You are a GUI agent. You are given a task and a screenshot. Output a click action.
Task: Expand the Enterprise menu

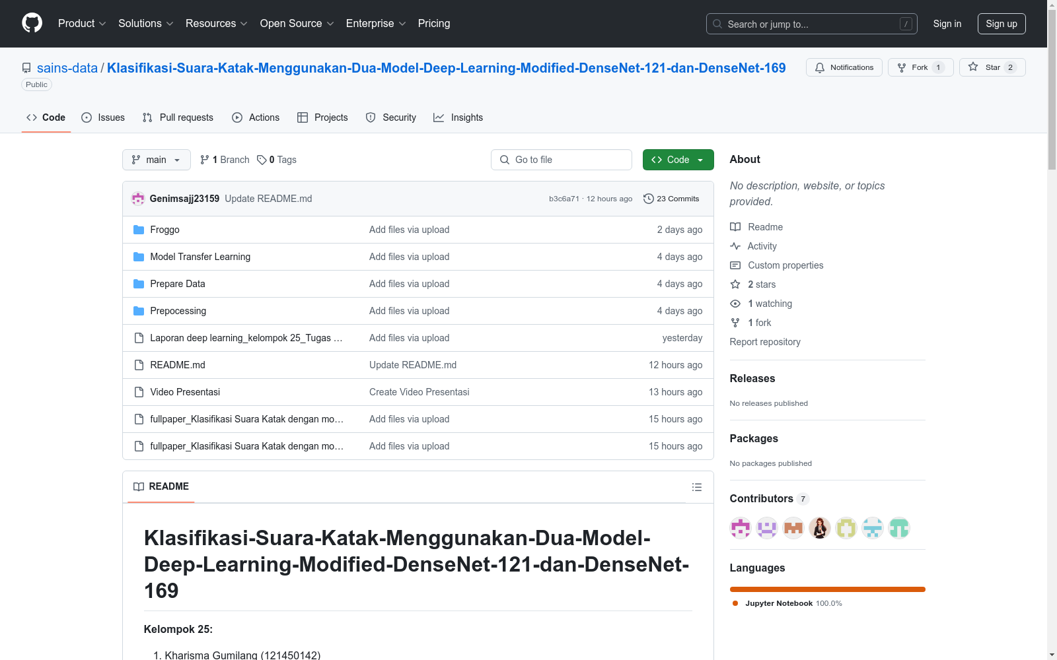(x=376, y=23)
